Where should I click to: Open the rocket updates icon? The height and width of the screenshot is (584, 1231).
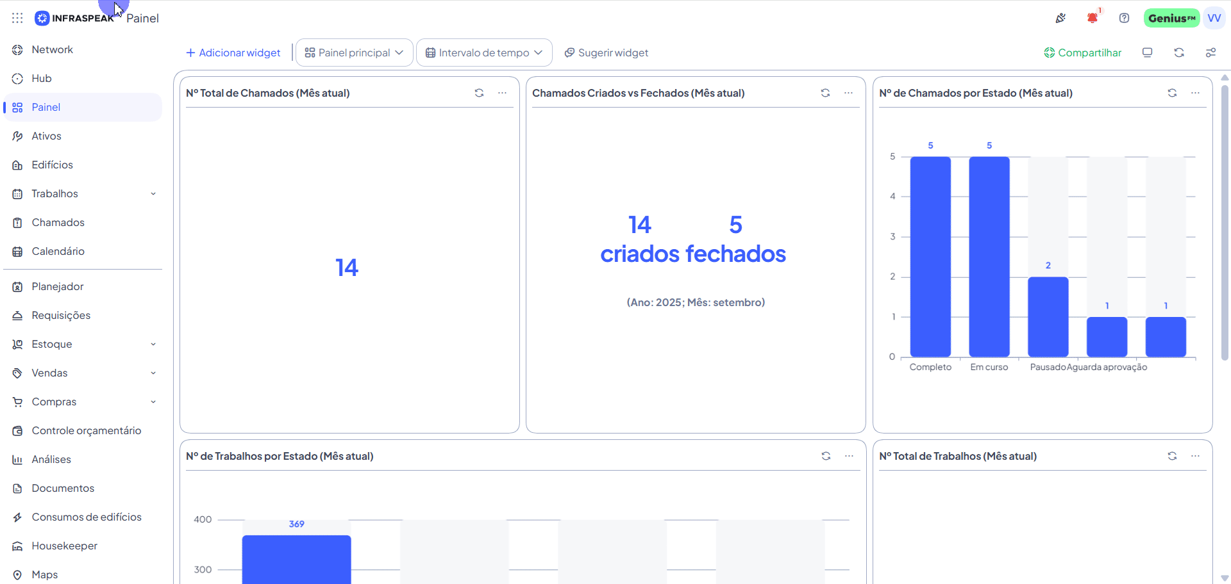(1060, 18)
